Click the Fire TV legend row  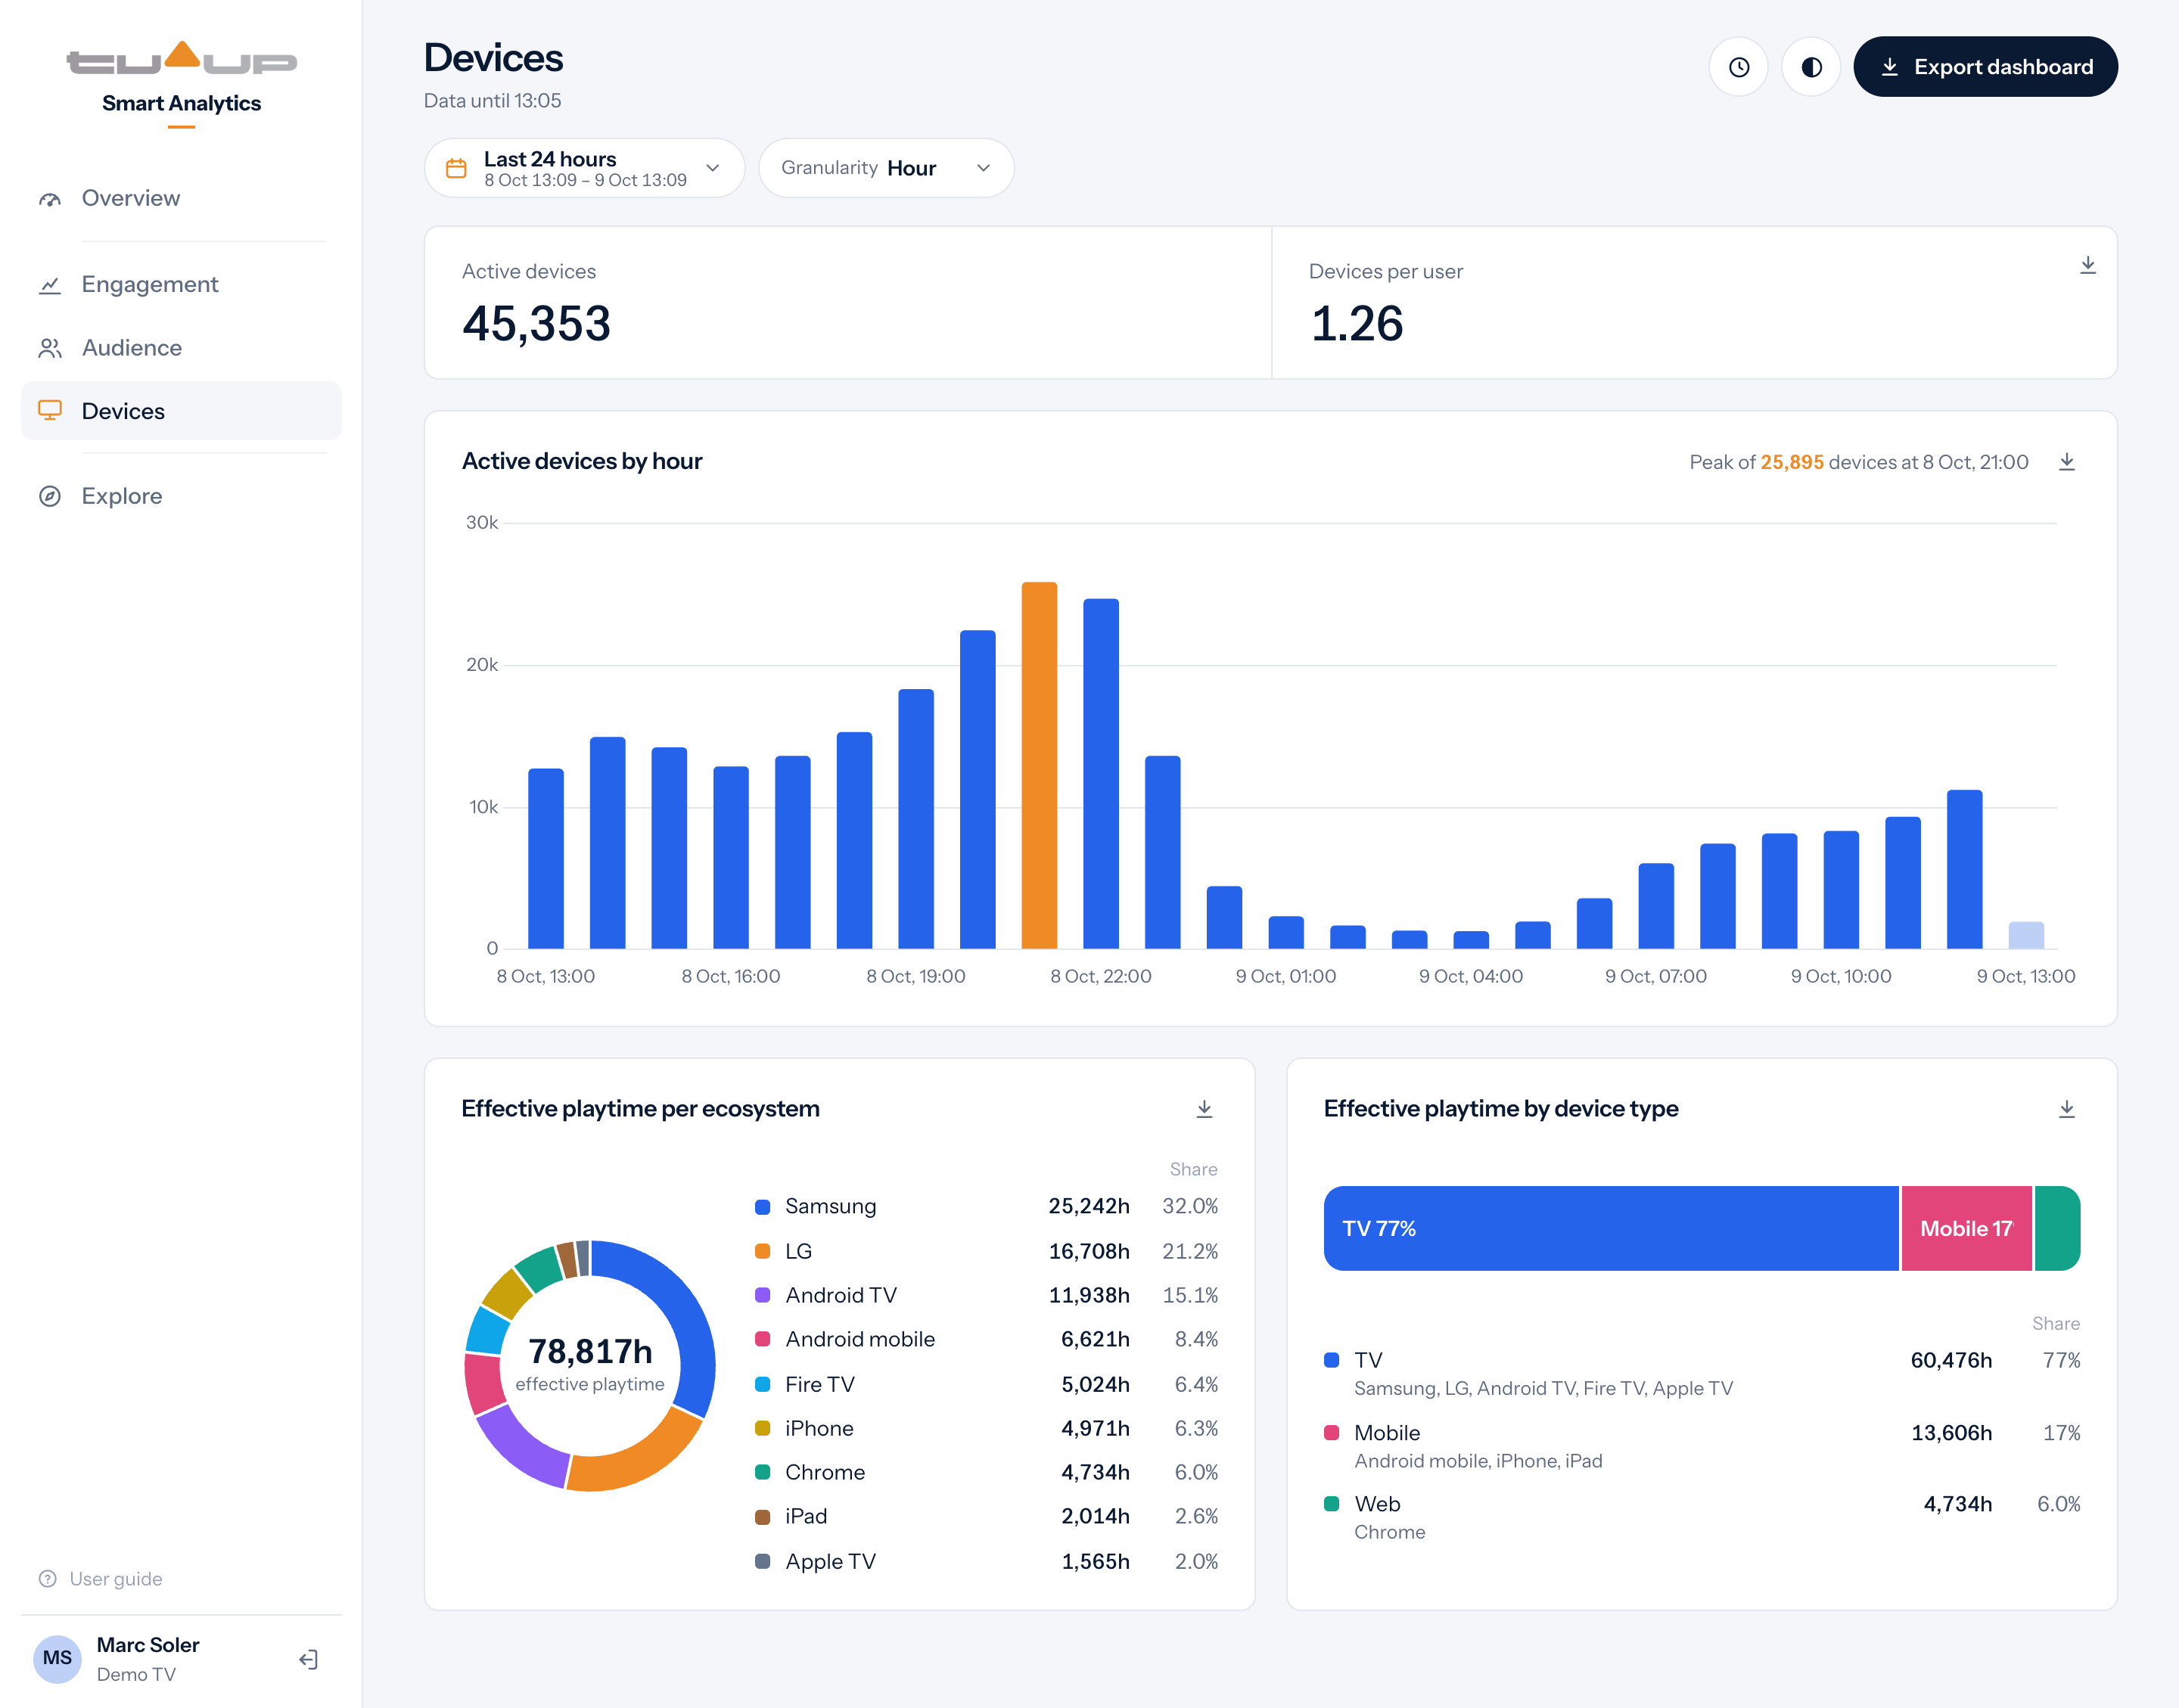[986, 1384]
